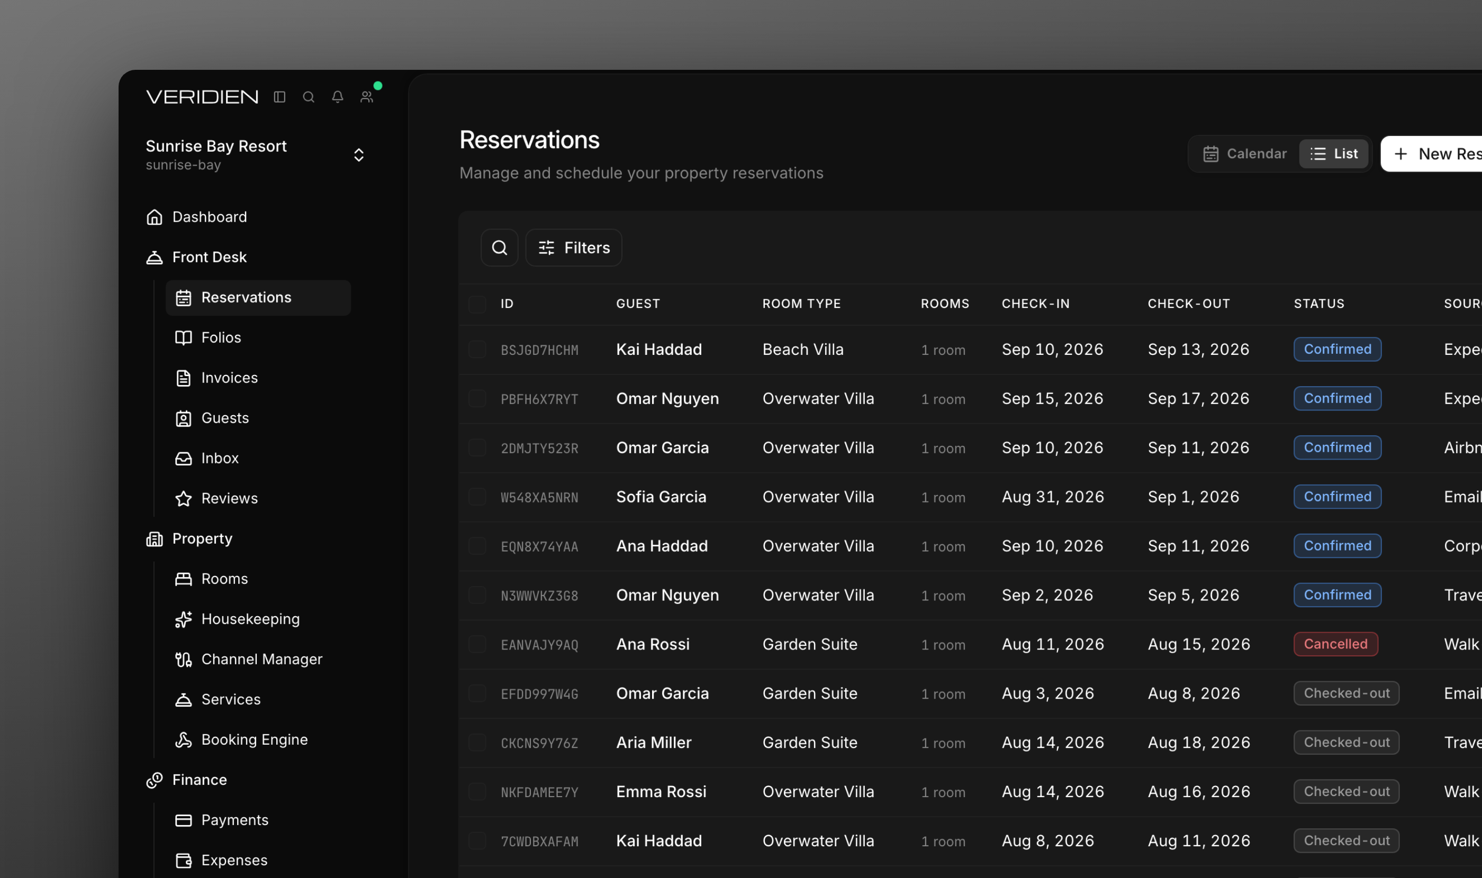This screenshot has height=878, width=1482.
Task: Click the Channel Manager icon
Action: pyautogui.click(x=184, y=660)
